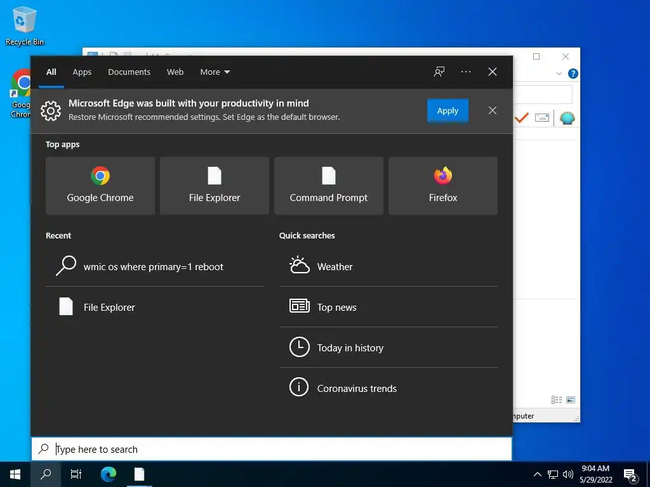Open Google Chrome from Top apps
Image resolution: width=650 pixels, height=487 pixels.
click(x=100, y=186)
